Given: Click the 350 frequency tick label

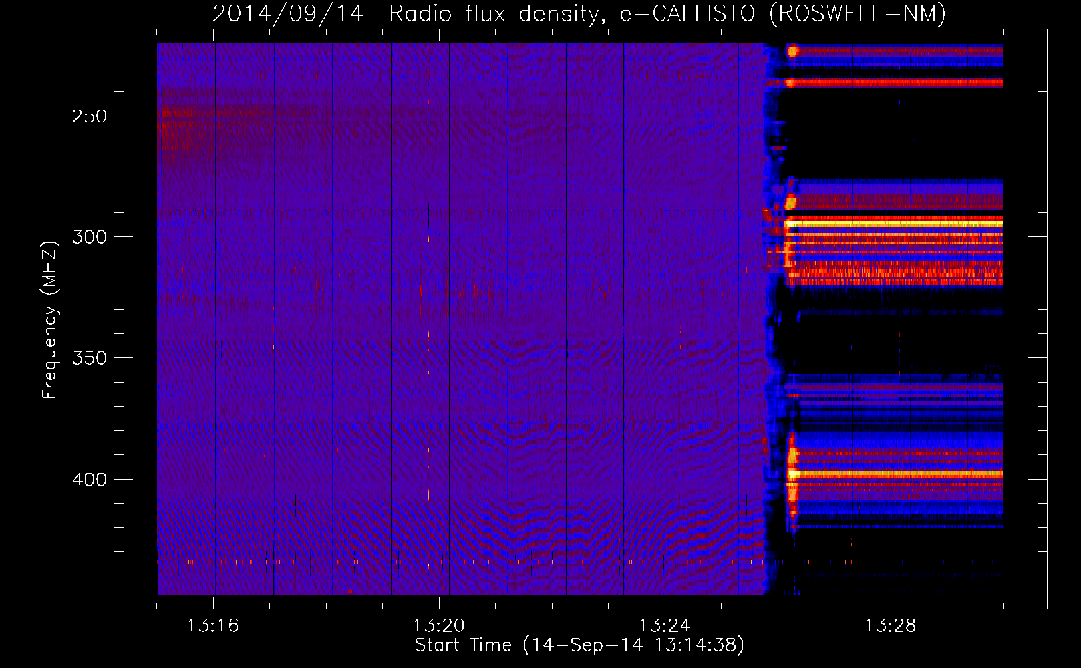Looking at the screenshot, I should point(90,358).
